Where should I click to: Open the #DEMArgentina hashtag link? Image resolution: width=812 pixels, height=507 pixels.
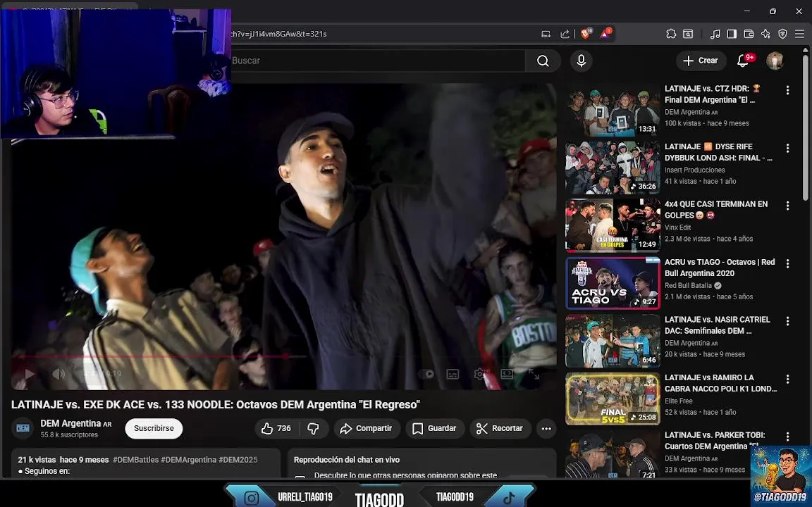[188, 459]
